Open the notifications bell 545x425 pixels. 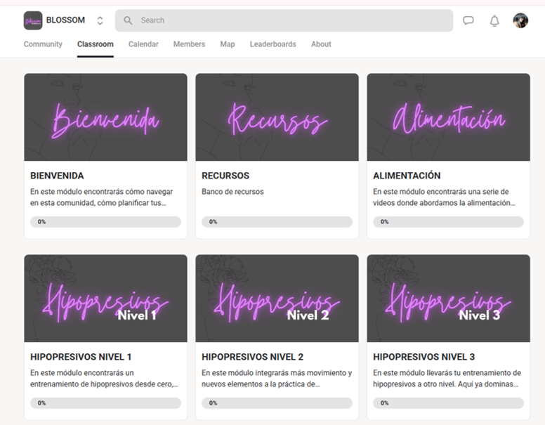(x=494, y=20)
